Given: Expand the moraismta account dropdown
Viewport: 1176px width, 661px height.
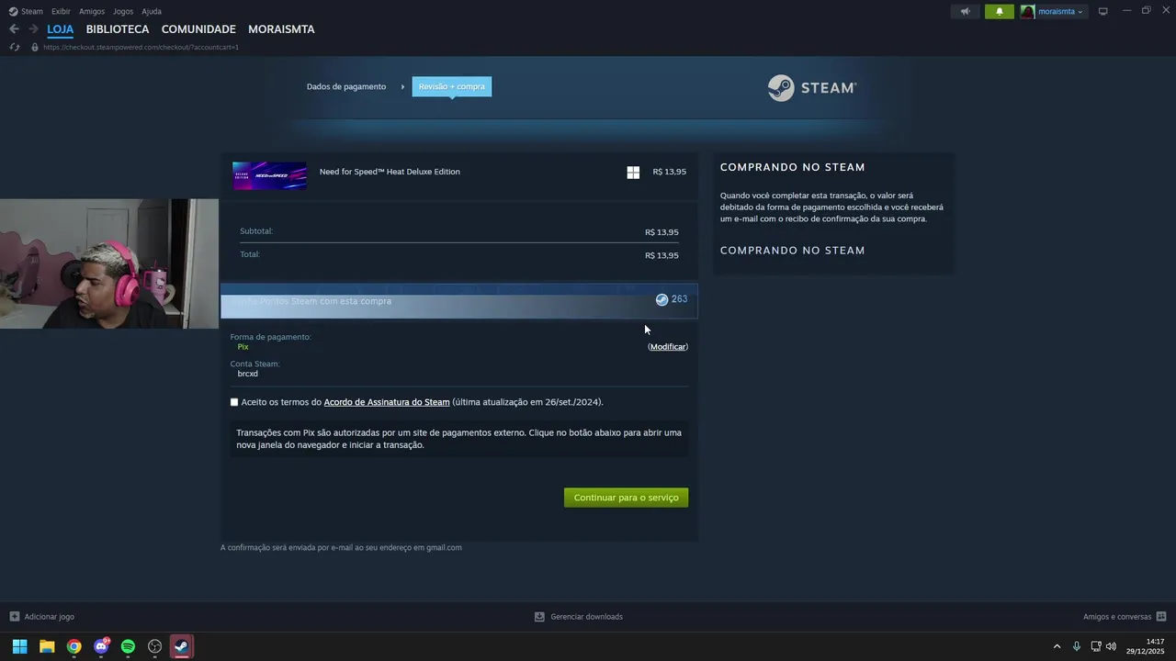Looking at the screenshot, I should click(x=1060, y=12).
